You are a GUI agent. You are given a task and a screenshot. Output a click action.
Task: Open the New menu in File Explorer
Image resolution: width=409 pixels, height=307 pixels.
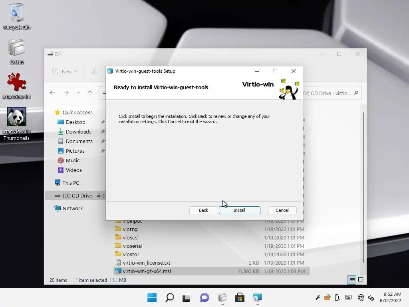65,71
